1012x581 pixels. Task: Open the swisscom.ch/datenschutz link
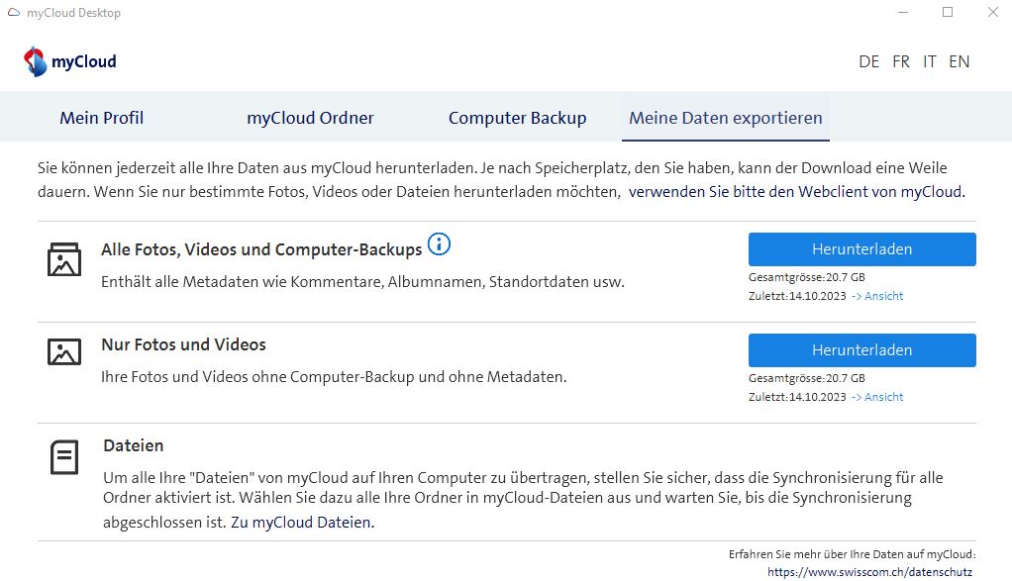coord(869,572)
